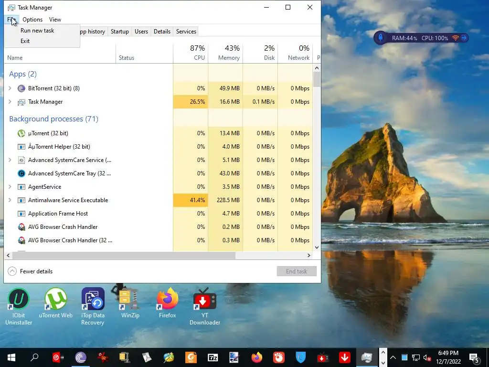Collapse view with Fewer details
This screenshot has height=367, width=489.
[x=30, y=271]
